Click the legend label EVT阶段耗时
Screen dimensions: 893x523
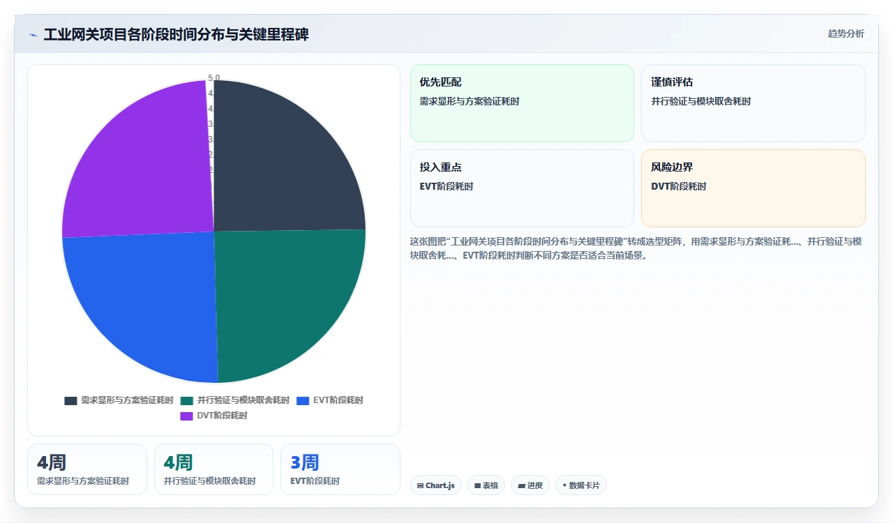pos(338,401)
